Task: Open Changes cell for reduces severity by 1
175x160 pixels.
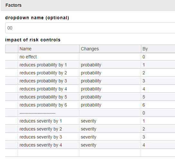Action: (110, 121)
